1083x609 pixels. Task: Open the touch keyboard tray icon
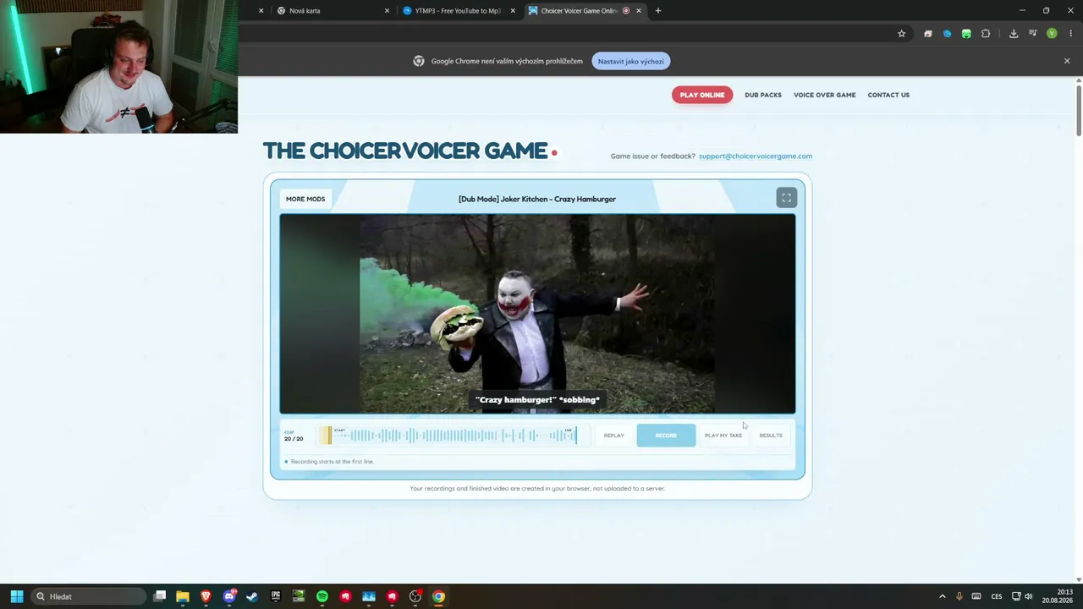976,596
